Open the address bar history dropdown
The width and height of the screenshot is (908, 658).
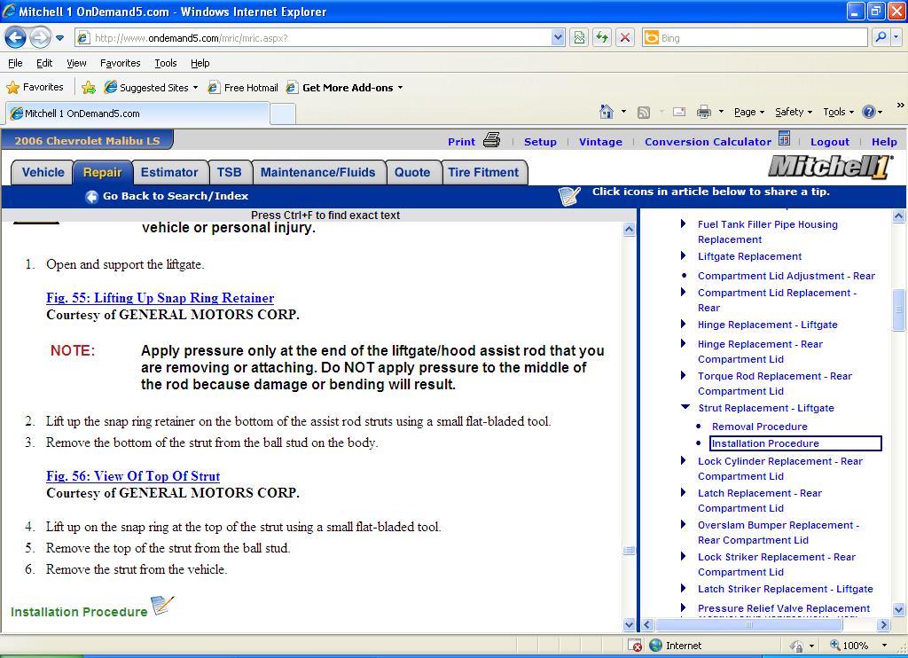click(558, 38)
